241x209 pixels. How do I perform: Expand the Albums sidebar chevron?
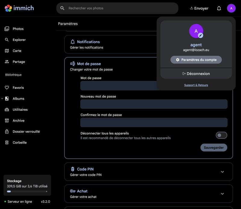tap(2, 99)
